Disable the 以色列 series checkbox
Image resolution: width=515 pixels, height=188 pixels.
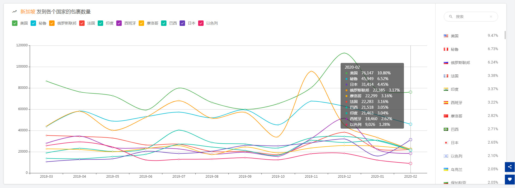[201, 23]
